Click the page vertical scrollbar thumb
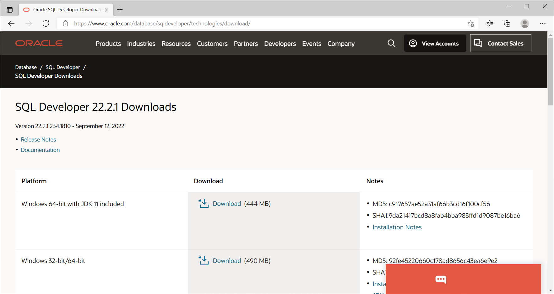Screen dimensions: 554x294 [551, 72]
